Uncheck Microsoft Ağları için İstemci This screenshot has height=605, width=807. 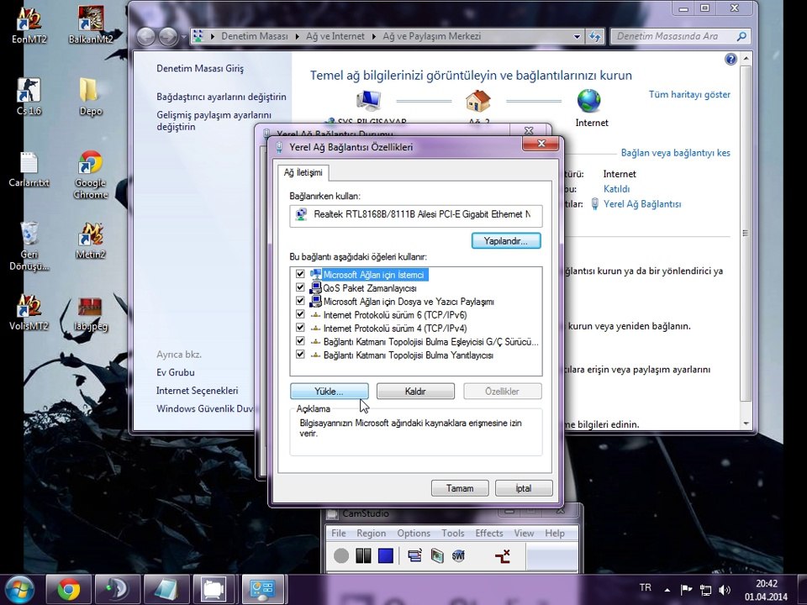300,274
